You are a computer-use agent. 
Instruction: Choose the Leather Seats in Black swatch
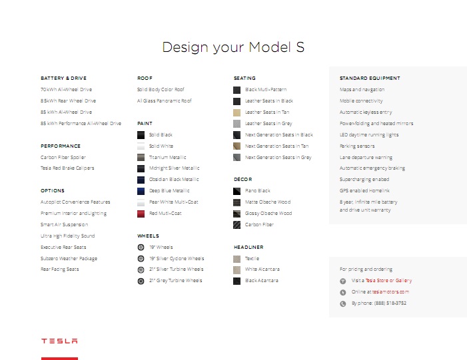pos(236,101)
